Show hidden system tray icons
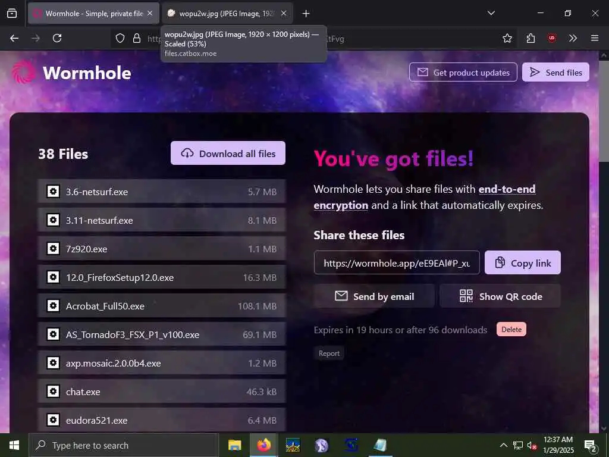The height and width of the screenshot is (457, 609). pyautogui.click(x=503, y=445)
